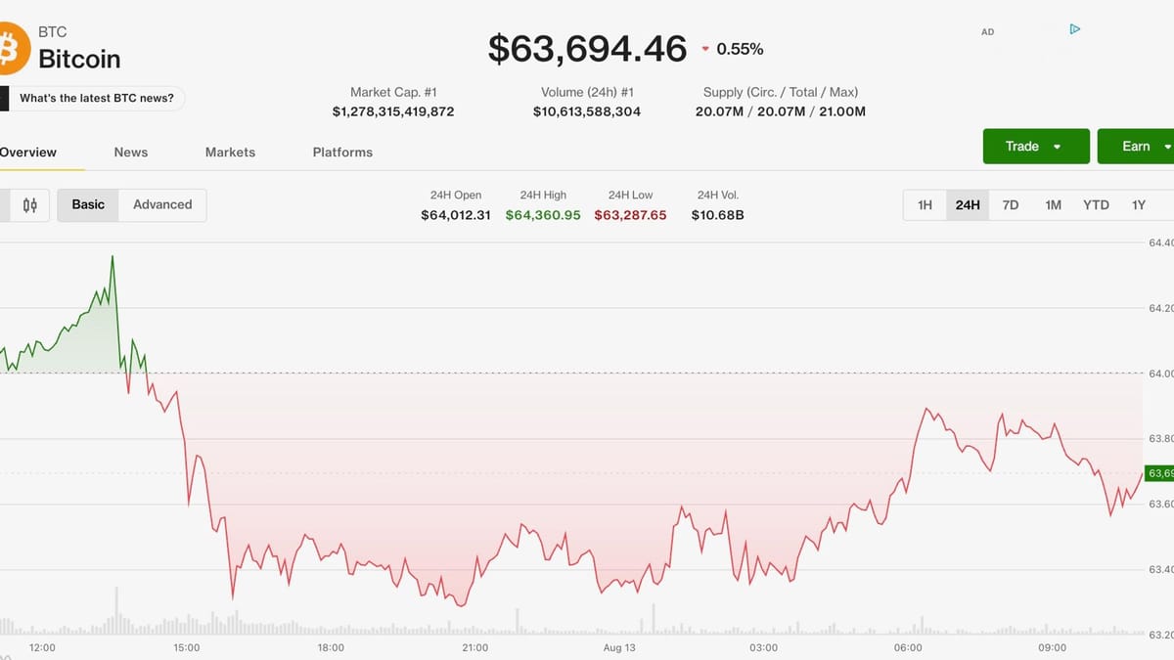Image resolution: width=1174 pixels, height=660 pixels.
Task: Click the 24H Open value $64,012.31
Action: (x=456, y=215)
